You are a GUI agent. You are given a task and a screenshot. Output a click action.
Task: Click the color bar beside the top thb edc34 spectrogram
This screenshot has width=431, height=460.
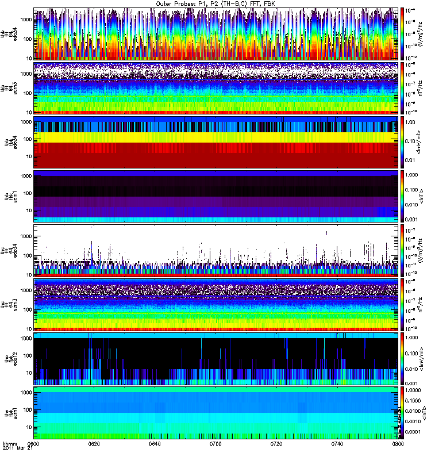click(x=402, y=34)
